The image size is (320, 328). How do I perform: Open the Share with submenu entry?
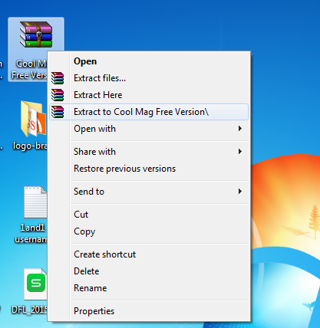[148, 152]
